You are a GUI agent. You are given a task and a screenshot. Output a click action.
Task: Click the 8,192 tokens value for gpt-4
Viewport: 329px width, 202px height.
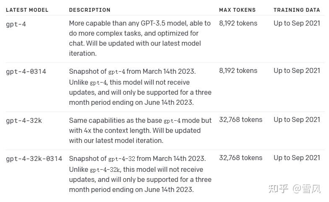[x=238, y=23]
